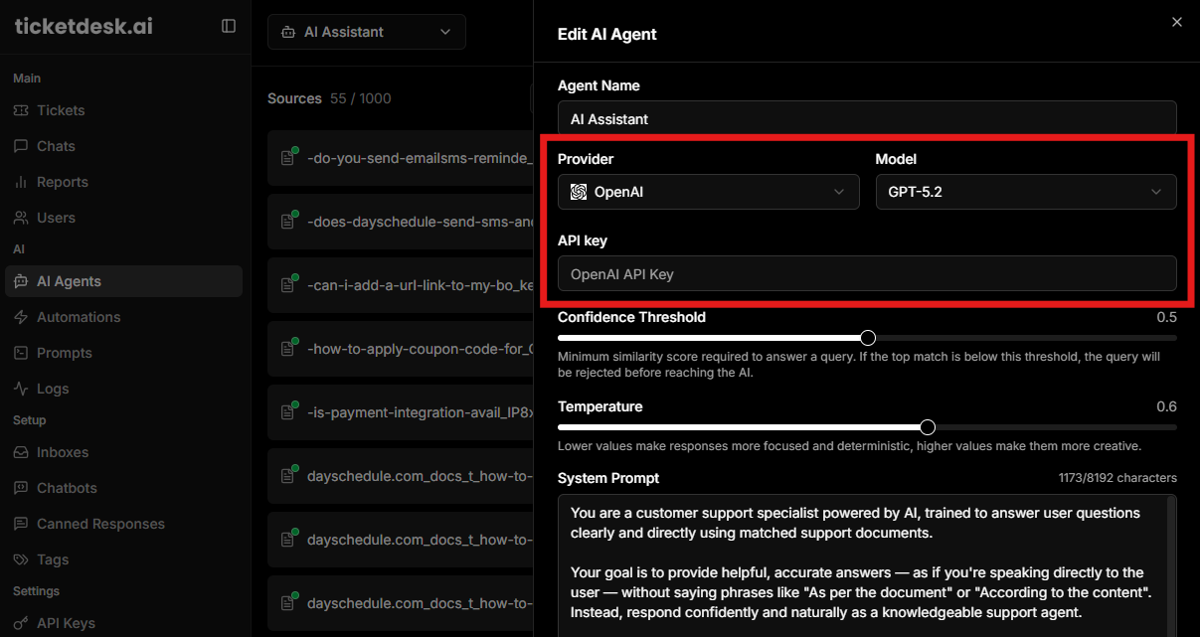Click the Temperature slider handle
Screen dimensions: 1200x637
click(x=928, y=427)
